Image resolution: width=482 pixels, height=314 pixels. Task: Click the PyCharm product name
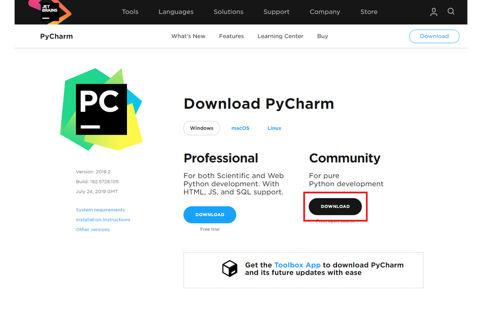click(x=57, y=36)
